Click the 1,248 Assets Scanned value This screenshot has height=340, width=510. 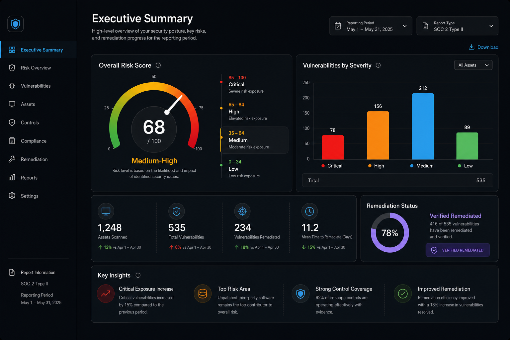(110, 228)
